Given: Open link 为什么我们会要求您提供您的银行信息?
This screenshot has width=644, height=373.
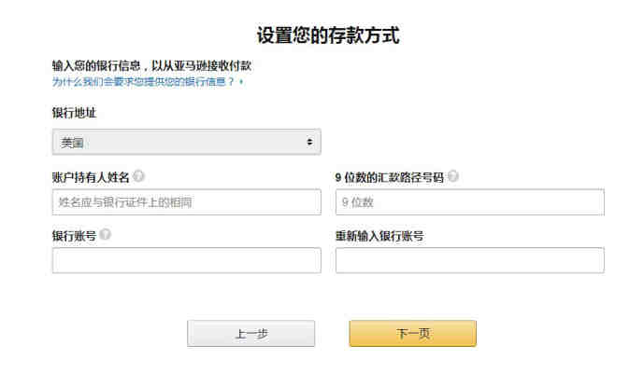Looking at the screenshot, I should [x=143, y=82].
